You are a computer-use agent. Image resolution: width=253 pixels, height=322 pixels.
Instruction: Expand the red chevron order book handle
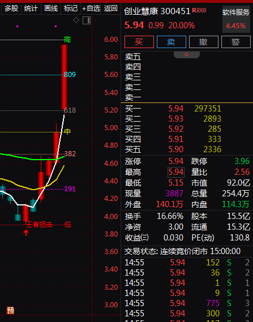click(x=186, y=54)
